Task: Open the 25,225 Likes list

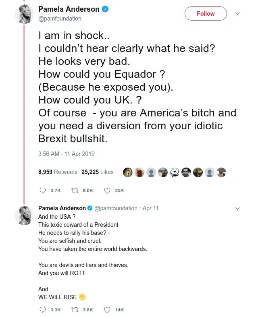Action: [x=98, y=172]
